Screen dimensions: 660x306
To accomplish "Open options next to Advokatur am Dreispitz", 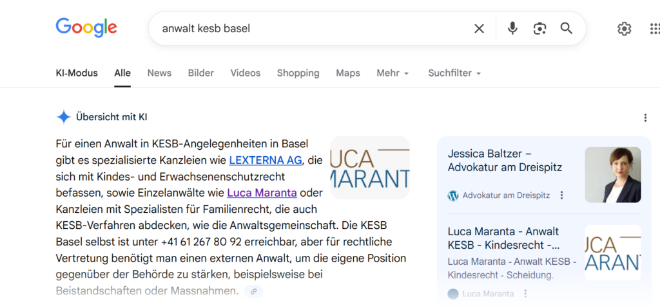I will click(562, 195).
